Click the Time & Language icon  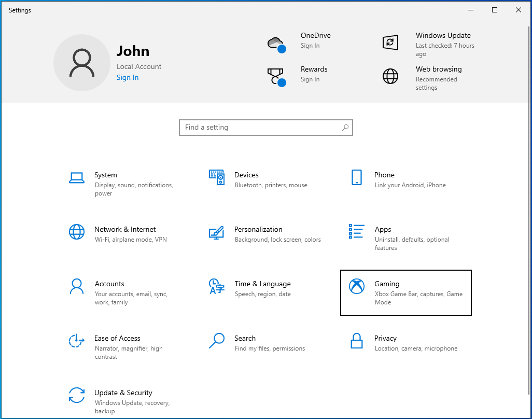click(x=216, y=286)
